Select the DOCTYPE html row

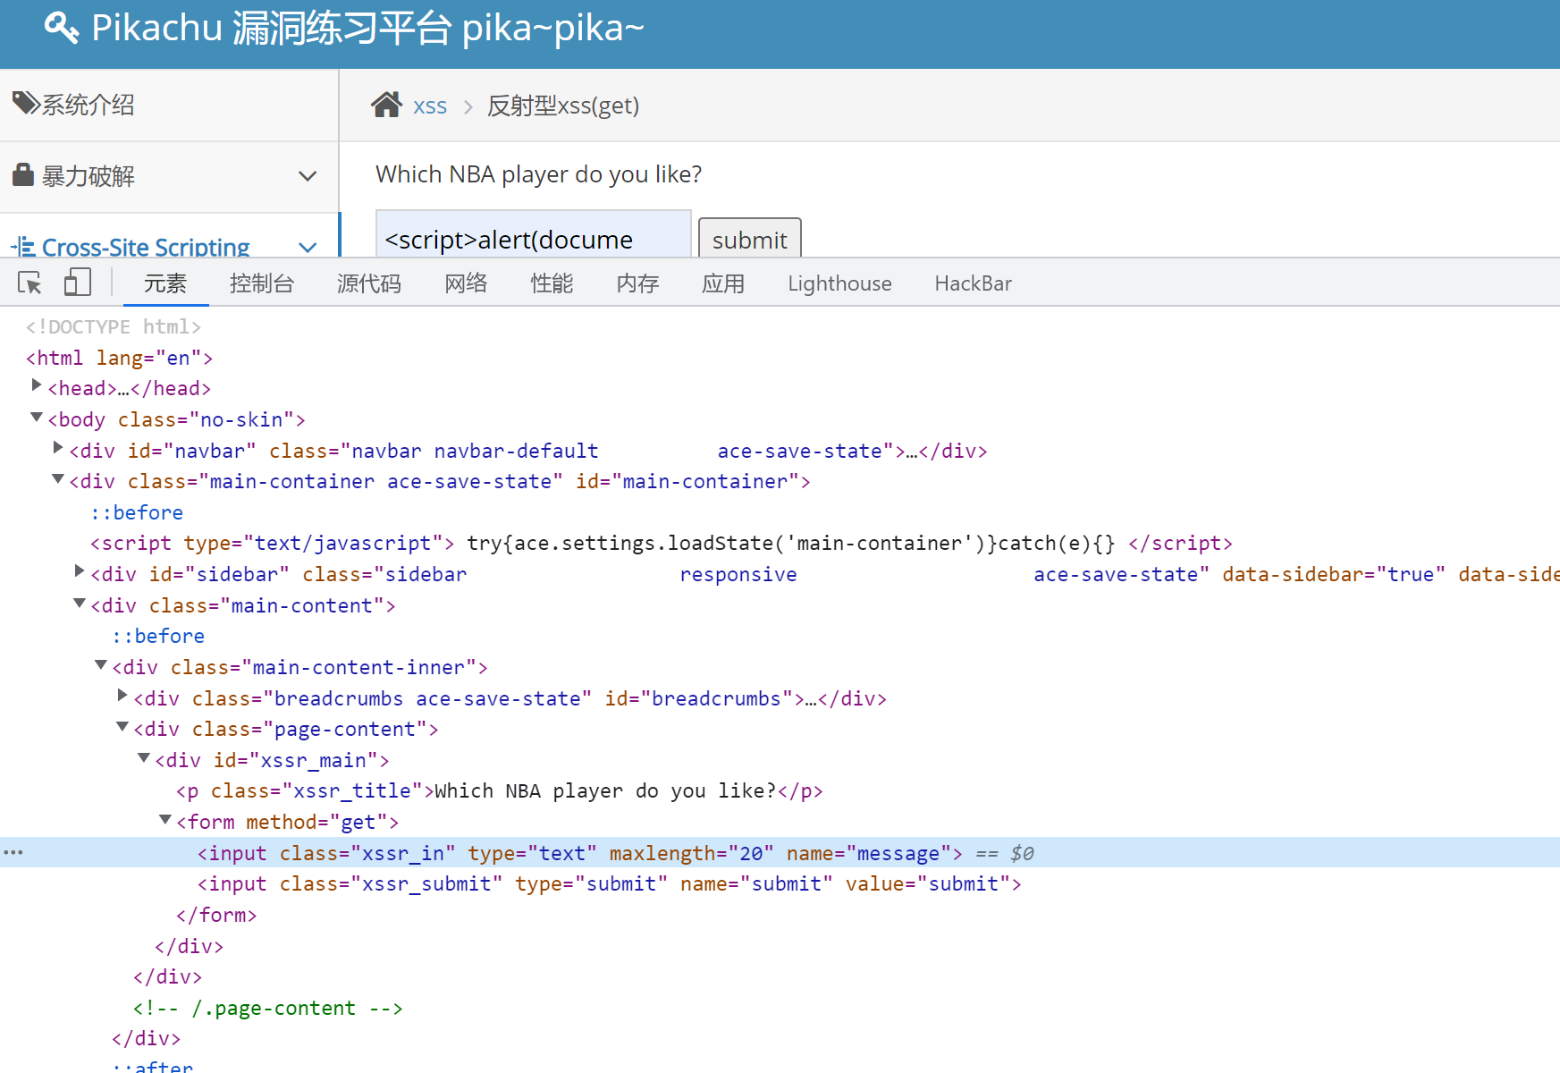coord(780,326)
